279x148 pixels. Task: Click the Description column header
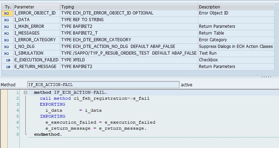pyautogui.click(x=236, y=7)
